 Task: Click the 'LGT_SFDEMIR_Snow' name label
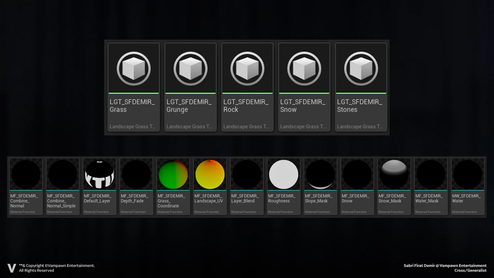coord(303,106)
